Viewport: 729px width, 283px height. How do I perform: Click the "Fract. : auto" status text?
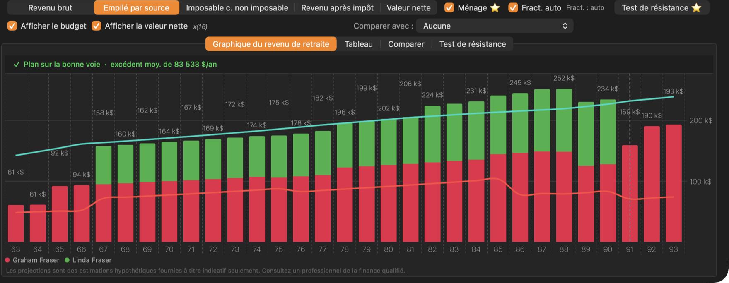coord(585,7)
